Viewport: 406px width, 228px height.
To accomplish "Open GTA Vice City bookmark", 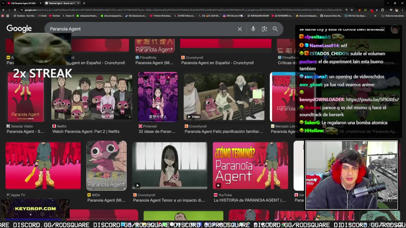I will click(x=356, y=16).
